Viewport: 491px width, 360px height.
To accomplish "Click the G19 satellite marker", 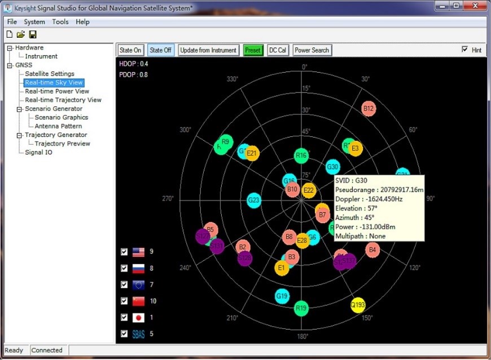I will pos(282,295).
